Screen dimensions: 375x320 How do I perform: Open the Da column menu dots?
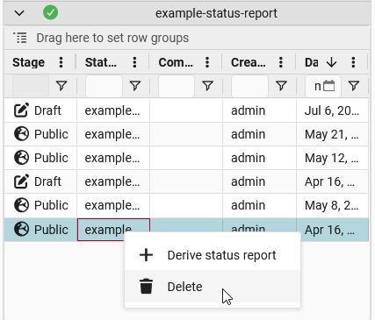tap(353, 62)
